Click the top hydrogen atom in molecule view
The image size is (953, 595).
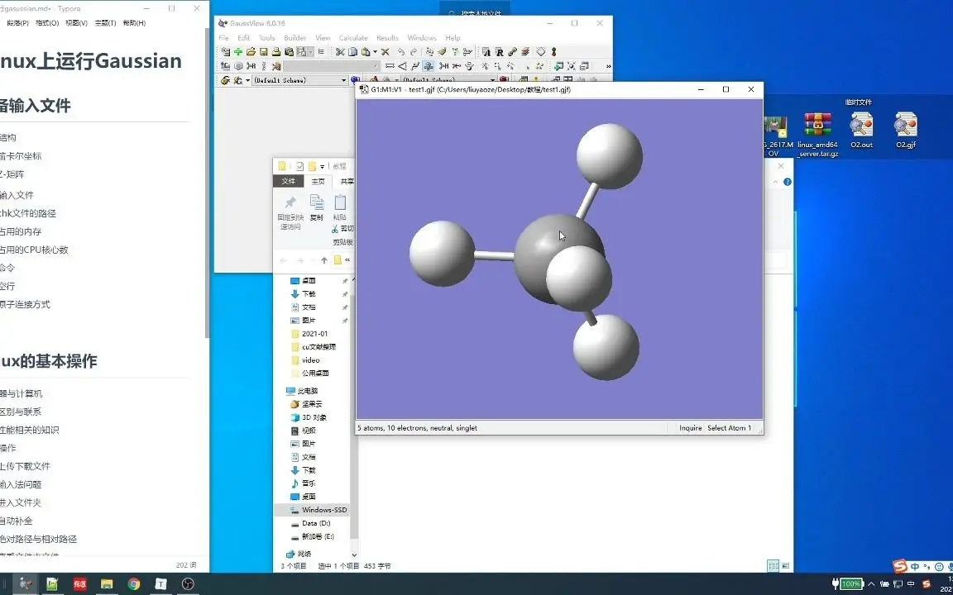(610, 156)
